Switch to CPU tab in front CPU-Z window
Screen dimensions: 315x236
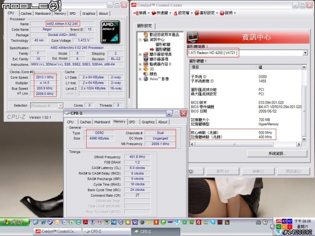70,122
